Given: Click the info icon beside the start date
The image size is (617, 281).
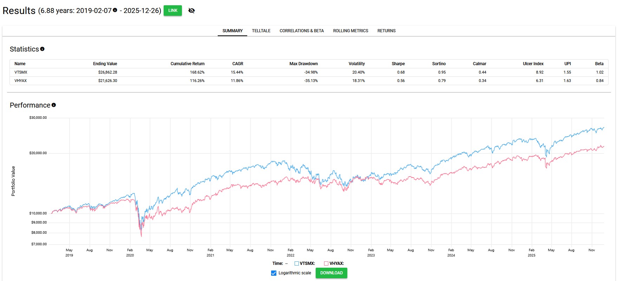Looking at the screenshot, I should [115, 10].
